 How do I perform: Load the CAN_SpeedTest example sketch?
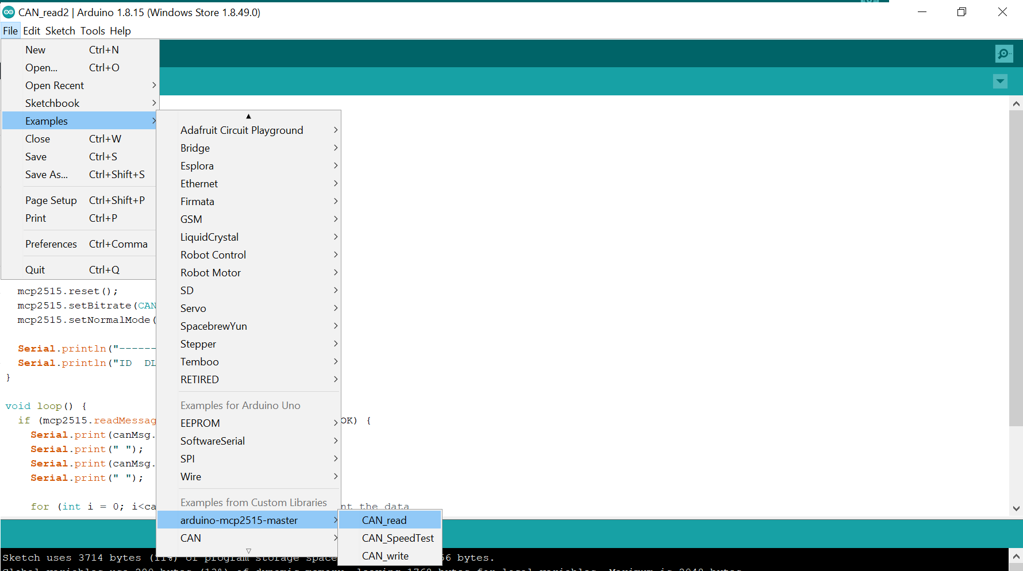pos(390,538)
